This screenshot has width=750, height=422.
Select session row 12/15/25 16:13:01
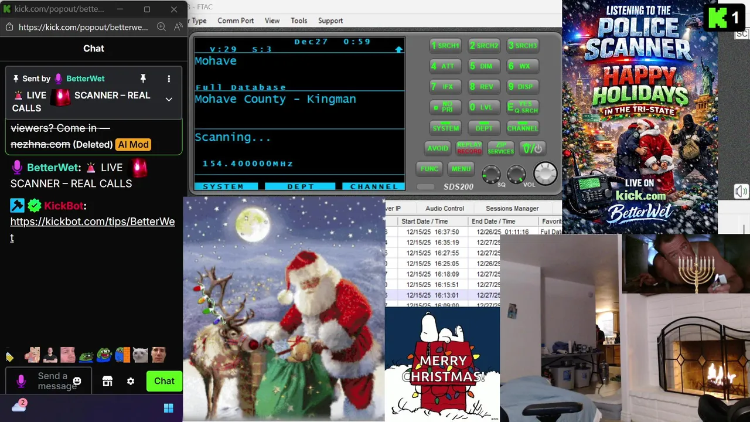[x=443, y=295]
